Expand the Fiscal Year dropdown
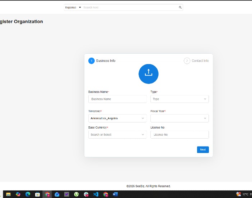The width and height of the screenshot is (252, 198). pyautogui.click(x=179, y=118)
